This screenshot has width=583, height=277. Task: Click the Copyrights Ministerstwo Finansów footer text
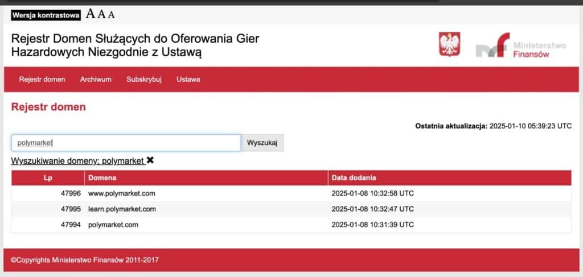click(85, 260)
